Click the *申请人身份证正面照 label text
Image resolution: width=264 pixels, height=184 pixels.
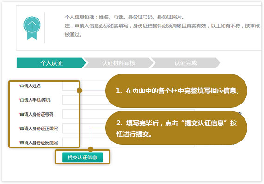pos(38,129)
